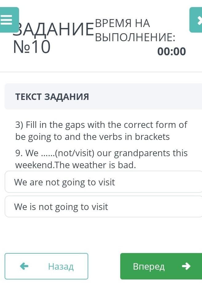The image size is (202, 285).
Task: Click the right arrow icon in Вперед
Action: [186, 266]
